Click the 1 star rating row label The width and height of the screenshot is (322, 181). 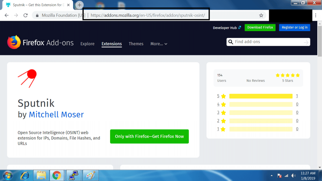pyautogui.click(x=221, y=129)
